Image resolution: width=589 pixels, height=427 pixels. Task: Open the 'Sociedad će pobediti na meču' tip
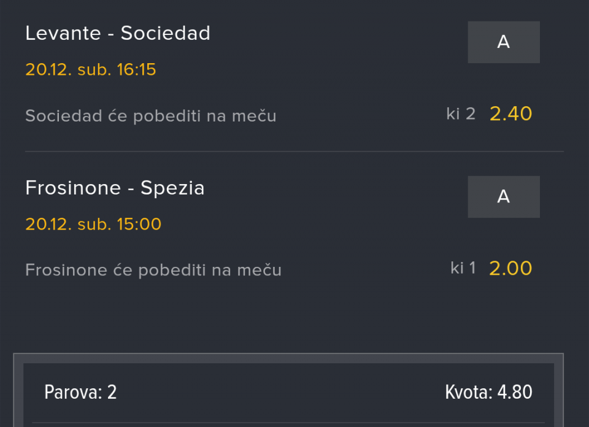tap(150, 116)
